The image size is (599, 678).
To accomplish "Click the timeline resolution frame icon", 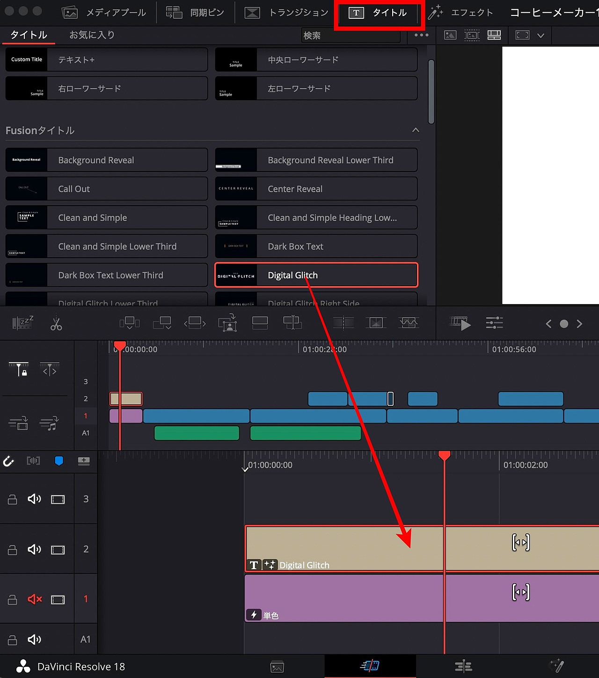I will pos(522,35).
